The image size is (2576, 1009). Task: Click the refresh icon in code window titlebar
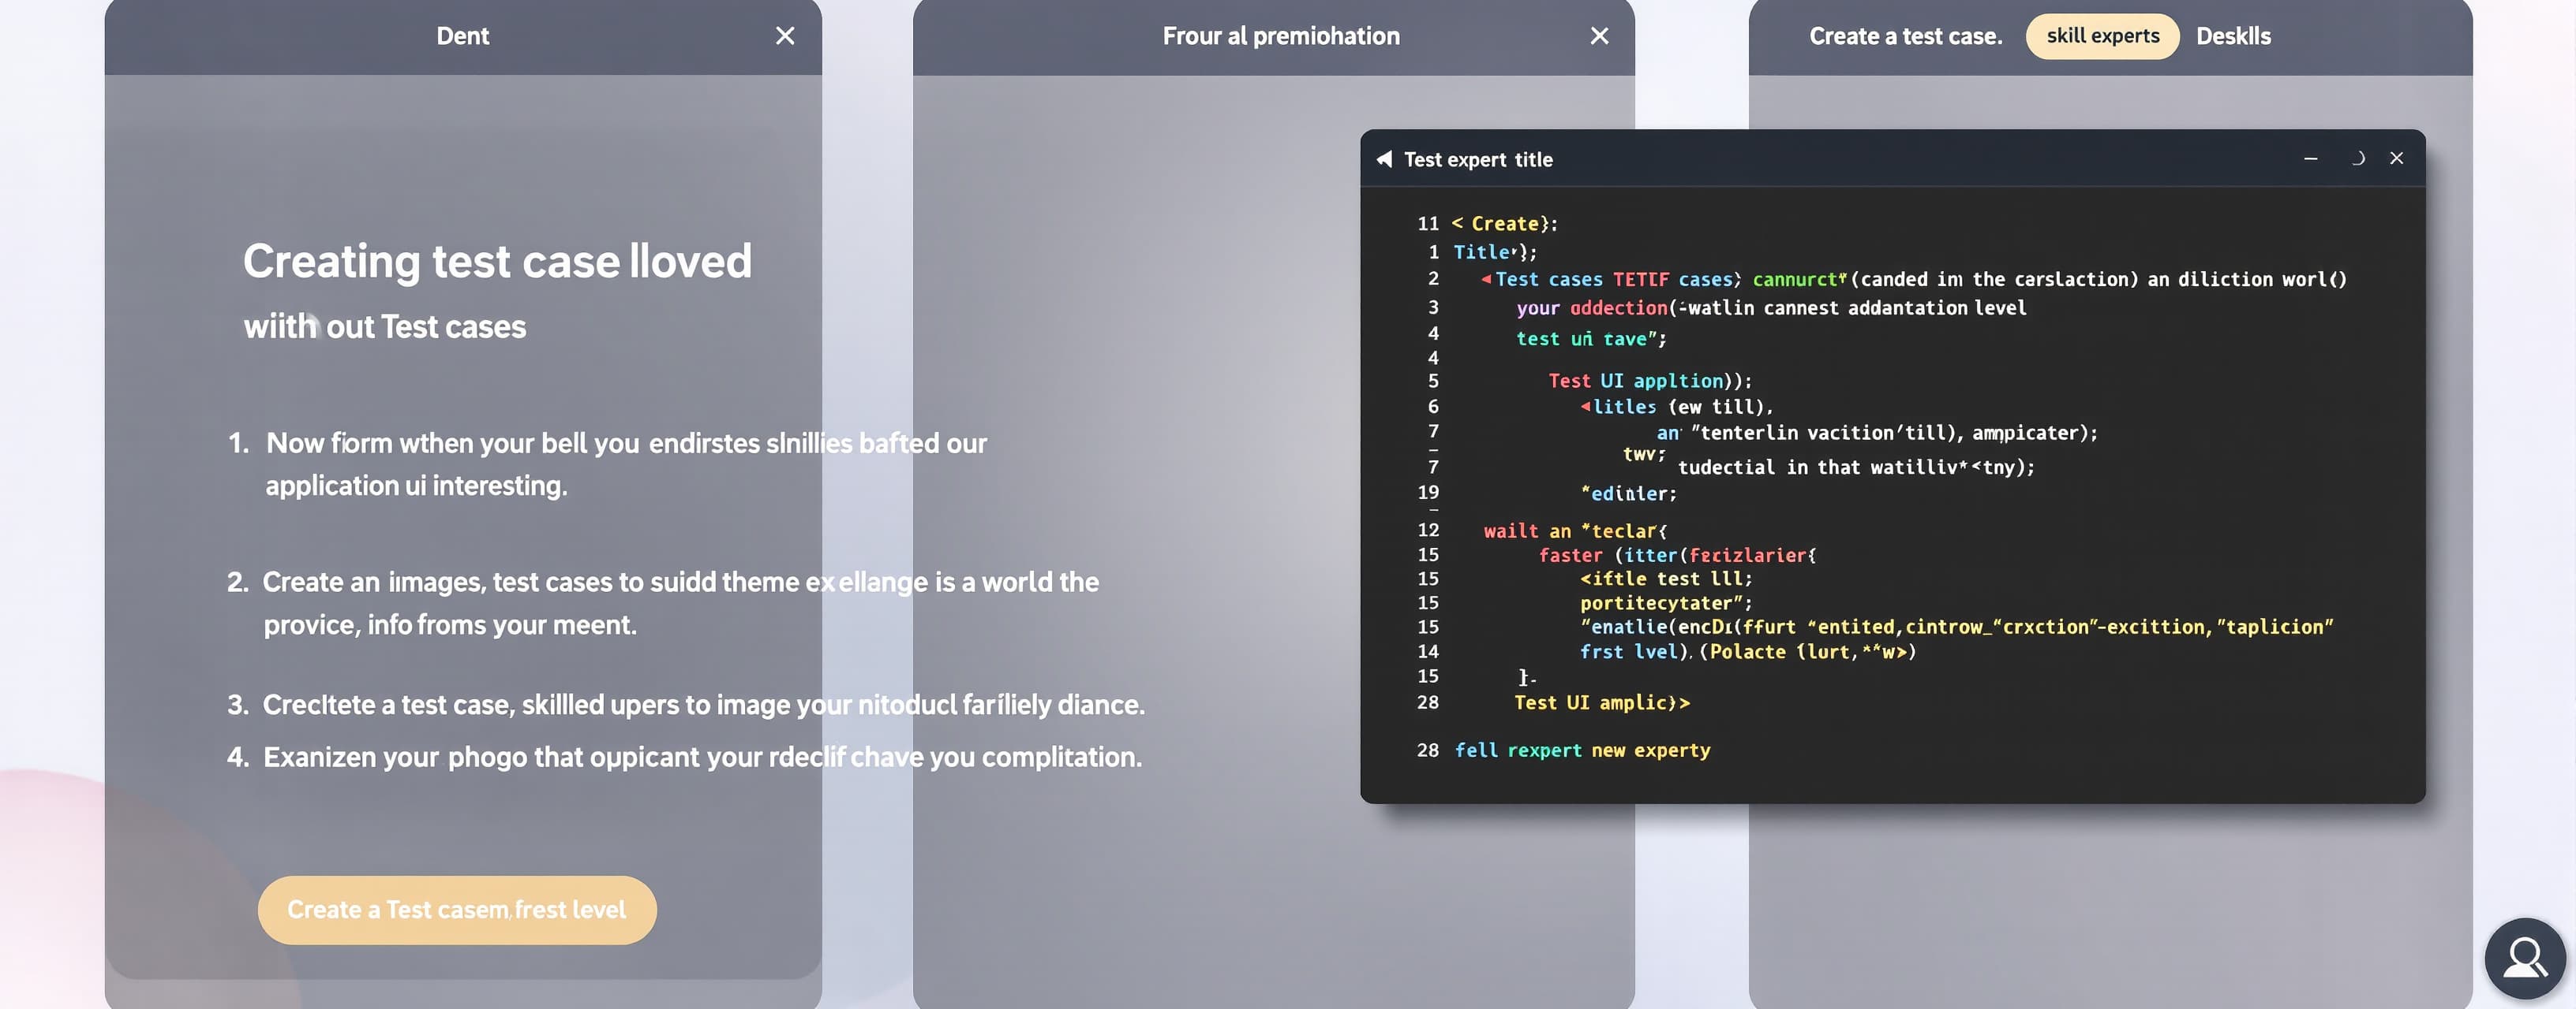(x=2357, y=158)
